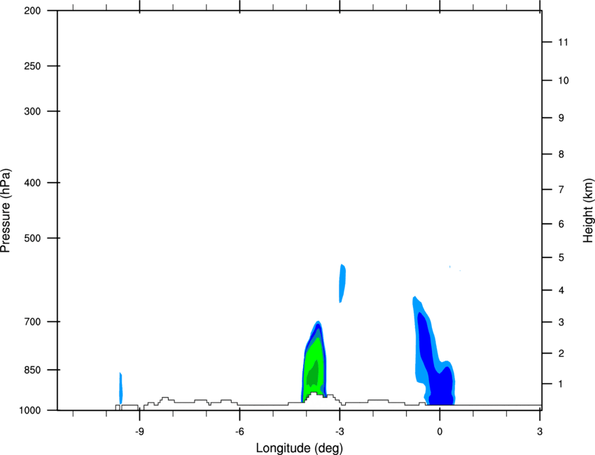
Task: Click longitude tick label -3
Action: (339, 432)
